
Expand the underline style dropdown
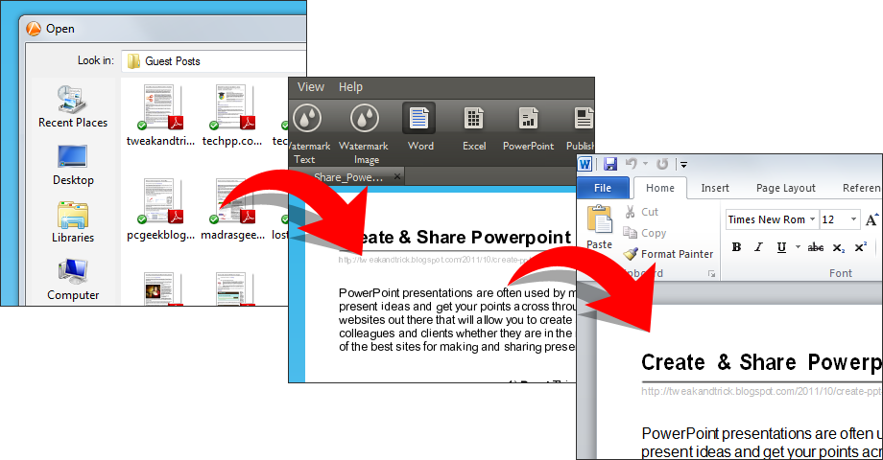[x=798, y=247]
